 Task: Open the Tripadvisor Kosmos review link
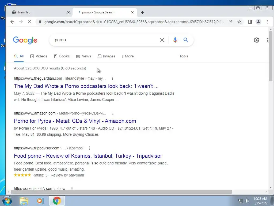click(x=88, y=156)
